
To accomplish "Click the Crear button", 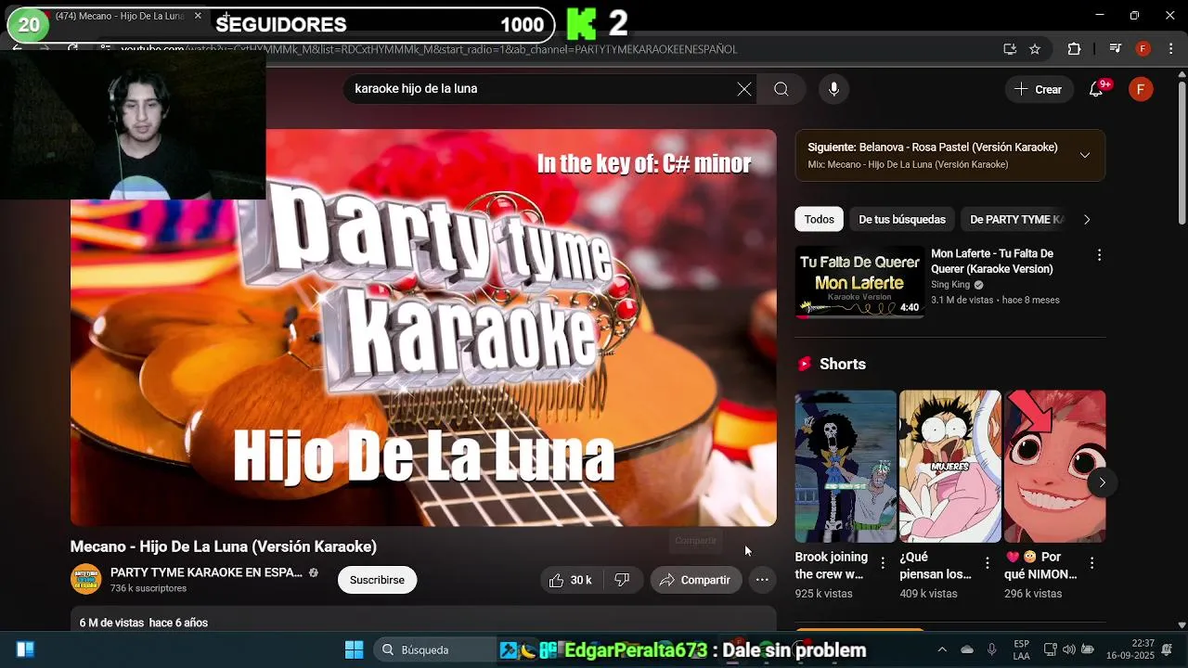I will (1039, 89).
